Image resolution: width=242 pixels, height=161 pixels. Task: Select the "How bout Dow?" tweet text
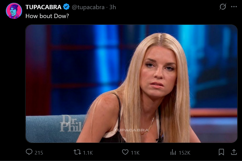point(47,16)
